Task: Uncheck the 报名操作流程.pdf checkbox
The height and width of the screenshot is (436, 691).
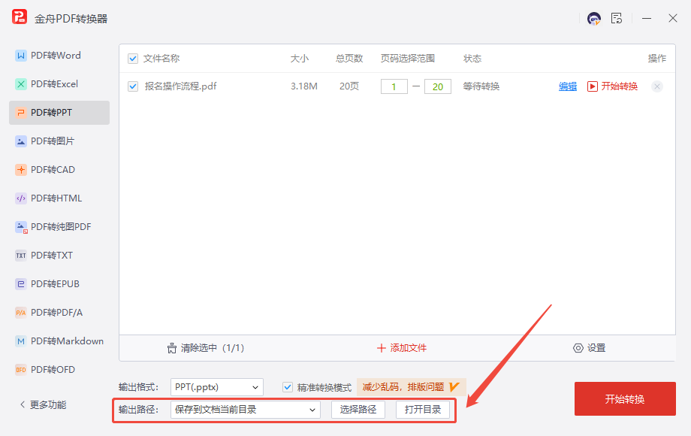Action: coord(133,86)
